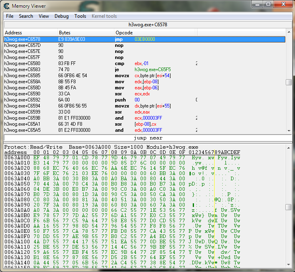Open the Tools menu
Screen dimensions: 295x272
point(80,16)
